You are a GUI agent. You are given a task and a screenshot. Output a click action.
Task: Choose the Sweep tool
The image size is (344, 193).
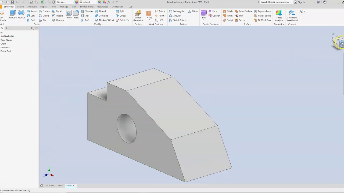coord(32,11)
